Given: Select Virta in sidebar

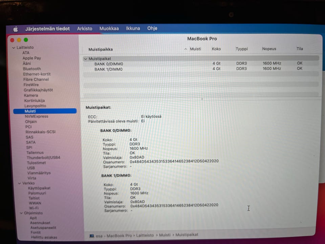Looking at the screenshot, I should 32,178.
